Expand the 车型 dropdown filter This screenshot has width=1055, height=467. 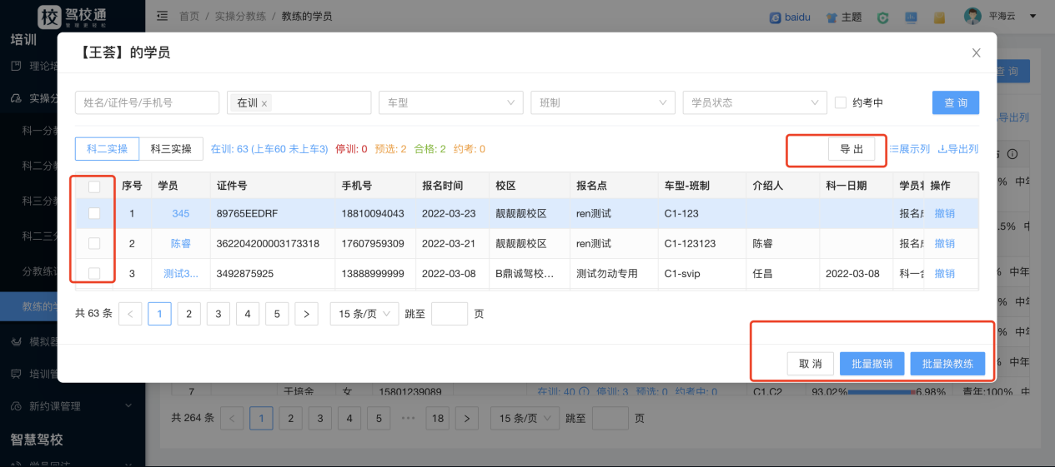(x=450, y=102)
